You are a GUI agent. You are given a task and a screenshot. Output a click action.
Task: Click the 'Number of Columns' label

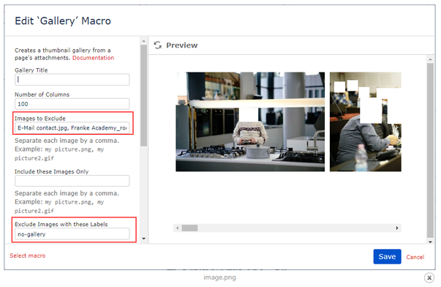coord(42,94)
